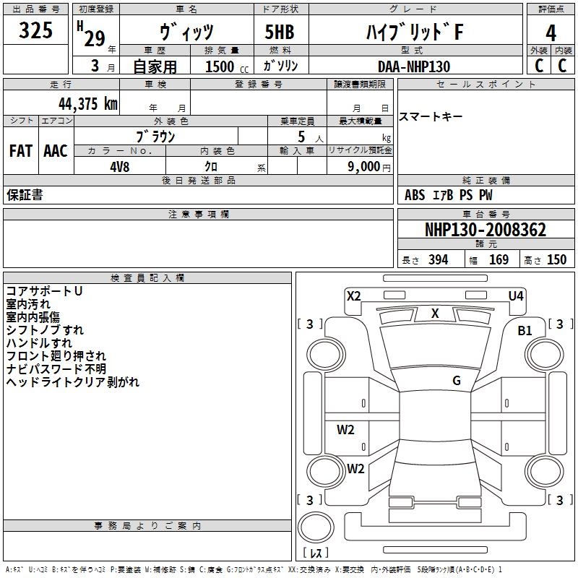
Task: Select the レス spare tire box
Action: 316,553
